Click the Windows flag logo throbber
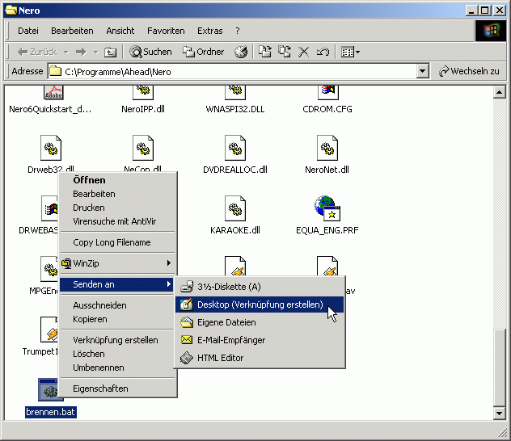Image resolution: width=511 pixels, height=441 pixels. coord(491,31)
